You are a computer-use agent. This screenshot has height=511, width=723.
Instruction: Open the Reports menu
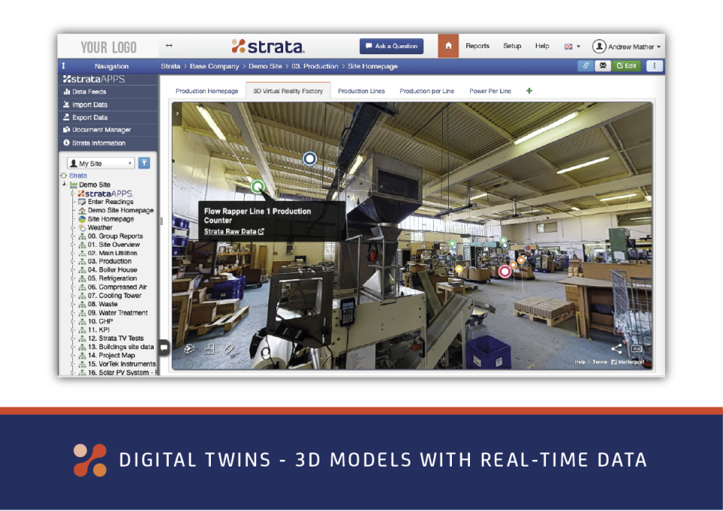(477, 46)
